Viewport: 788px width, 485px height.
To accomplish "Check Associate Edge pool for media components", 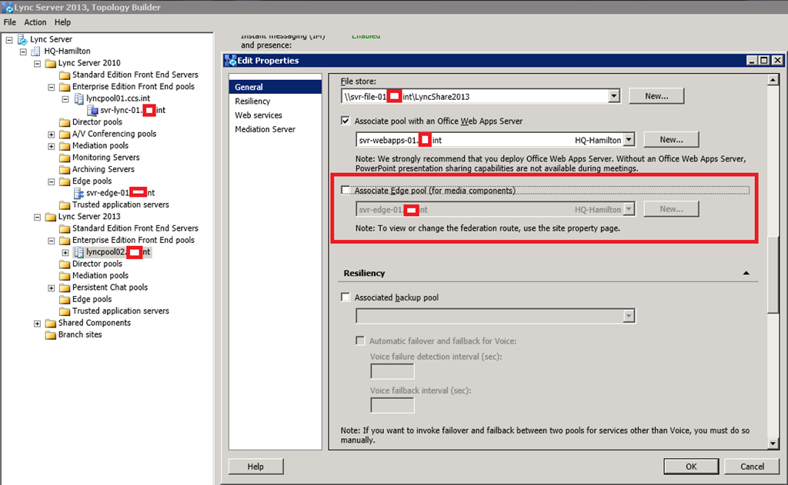I will tap(346, 190).
